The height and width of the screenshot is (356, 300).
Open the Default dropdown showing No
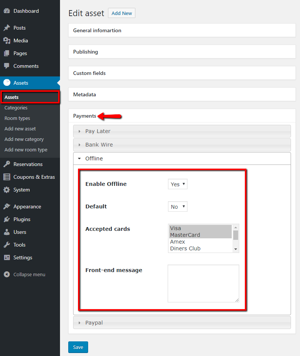click(x=177, y=206)
